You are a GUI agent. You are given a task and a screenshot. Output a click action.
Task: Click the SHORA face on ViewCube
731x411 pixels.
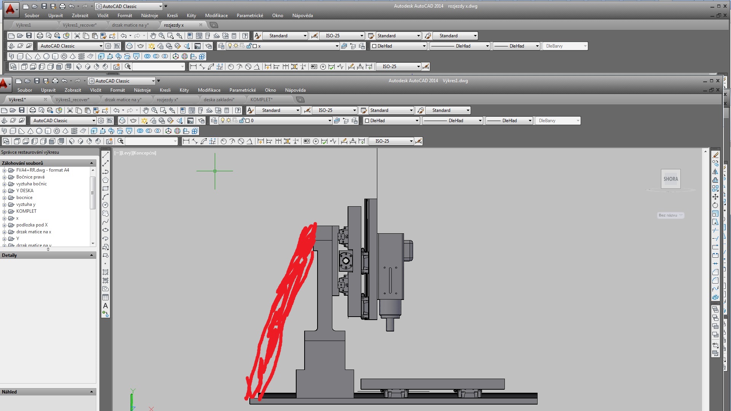coord(670,179)
